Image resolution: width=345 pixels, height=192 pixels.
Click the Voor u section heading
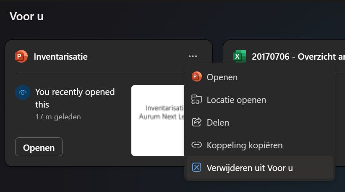click(x=26, y=16)
